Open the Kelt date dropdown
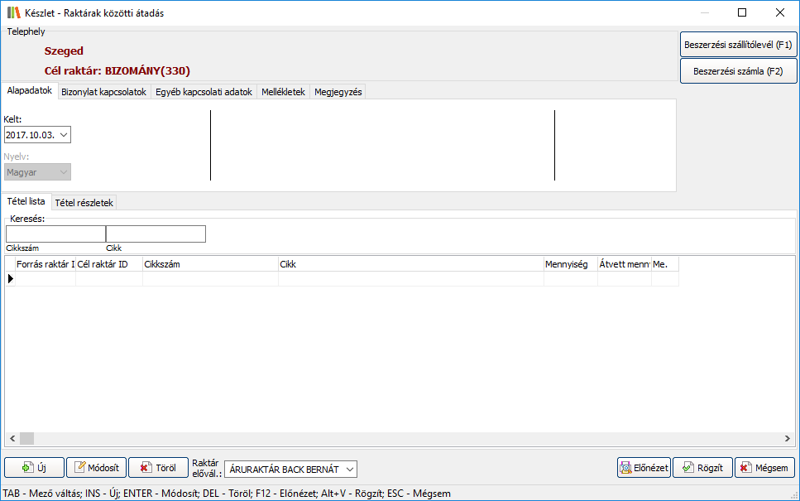The image size is (800, 501). 65,134
